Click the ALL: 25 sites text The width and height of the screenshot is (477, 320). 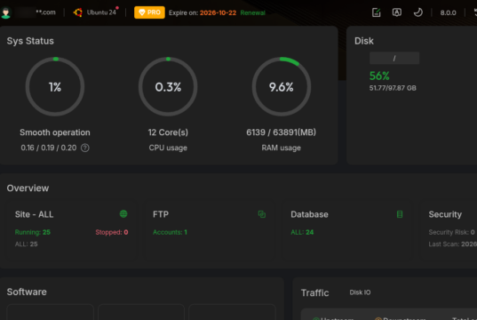[26, 244]
